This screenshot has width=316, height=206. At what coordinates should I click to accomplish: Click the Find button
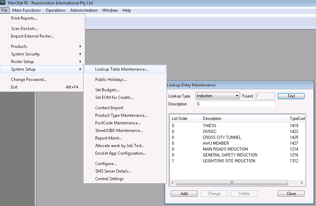pos(291,96)
